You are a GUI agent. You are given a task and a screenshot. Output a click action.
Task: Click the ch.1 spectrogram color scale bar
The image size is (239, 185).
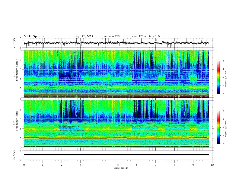(218, 77)
